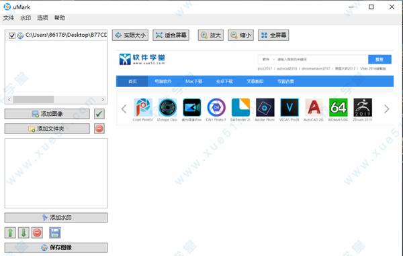Click the file list scrollbar left arrow
Screen dimensions: 403x256
click(x=9, y=99)
